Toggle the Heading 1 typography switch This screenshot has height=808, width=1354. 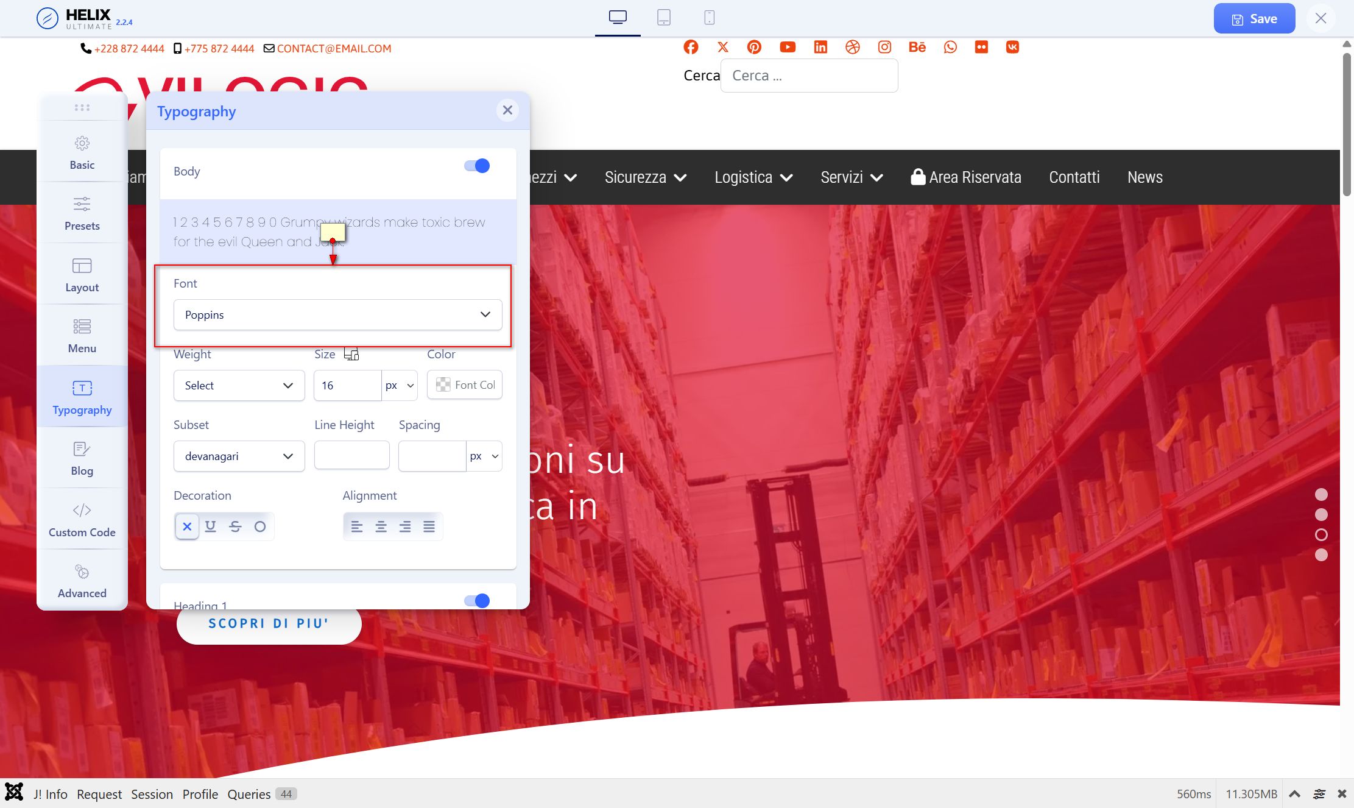coord(477,601)
